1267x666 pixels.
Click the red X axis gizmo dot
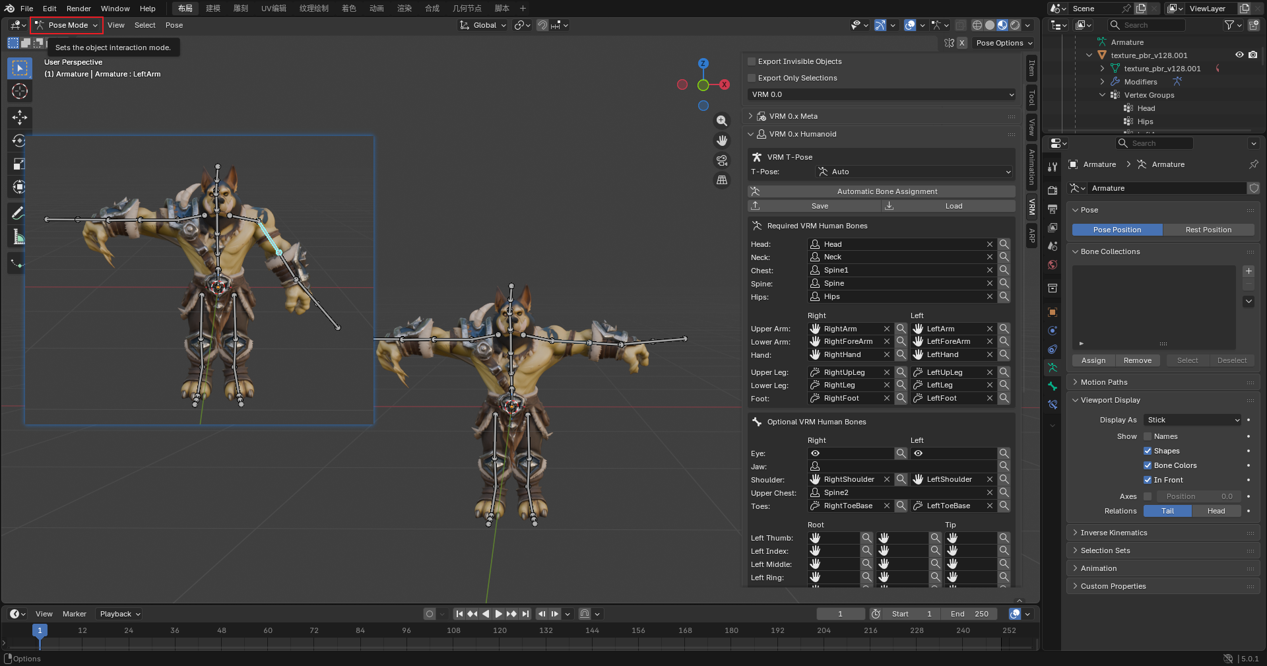[725, 84]
